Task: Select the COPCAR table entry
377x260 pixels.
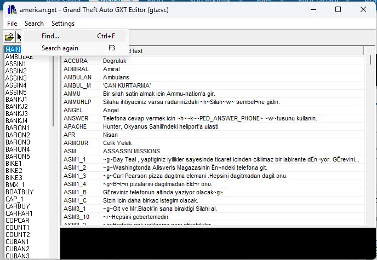Action: (x=18, y=221)
